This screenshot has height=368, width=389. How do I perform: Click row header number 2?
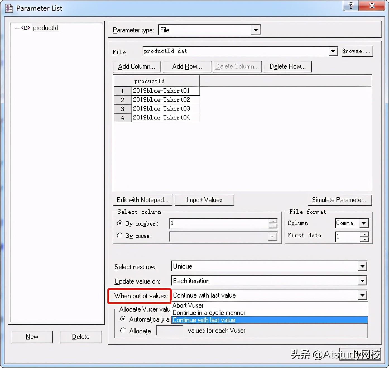coord(123,100)
